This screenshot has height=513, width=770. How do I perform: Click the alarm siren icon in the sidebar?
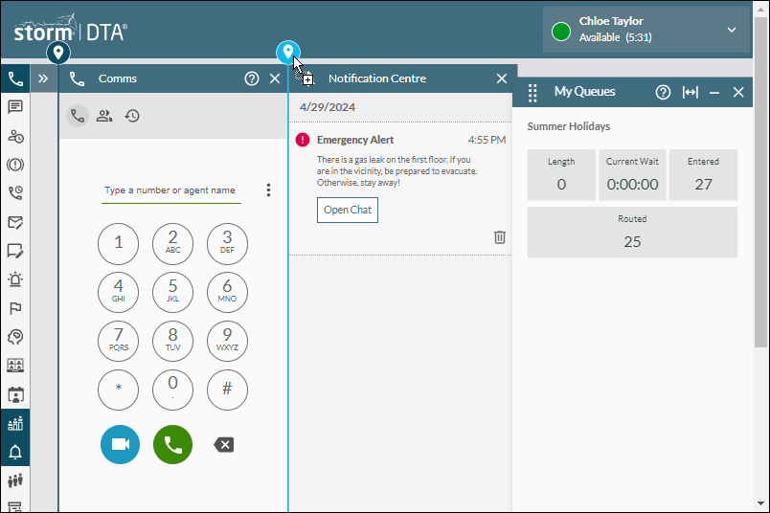(x=15, y=279)
